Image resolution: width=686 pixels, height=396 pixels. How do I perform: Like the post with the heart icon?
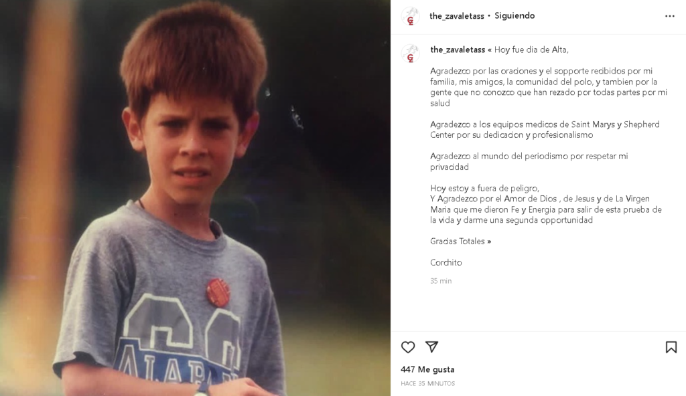pos(408,347)
